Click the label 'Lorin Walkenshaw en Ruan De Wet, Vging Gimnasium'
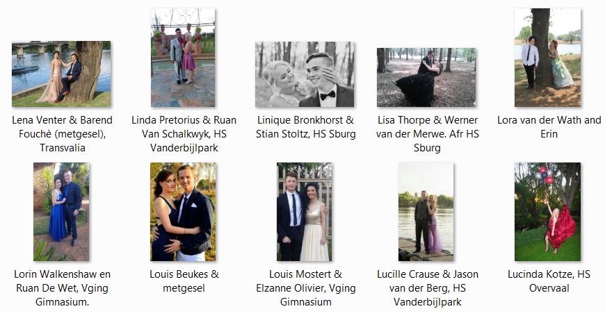605x334 pixels. [62, 287]
